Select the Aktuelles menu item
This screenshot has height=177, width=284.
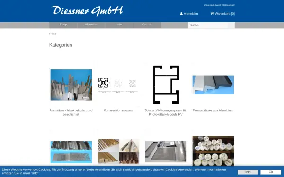[x=91, y=25]
